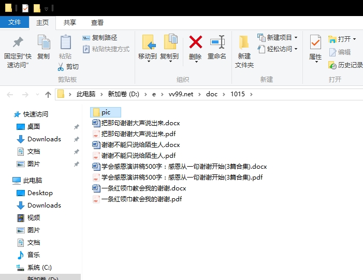Jump to vv99.net in address bar
Image resolution: width=363 pixels, height=280 pixels.
click(181, 94)
